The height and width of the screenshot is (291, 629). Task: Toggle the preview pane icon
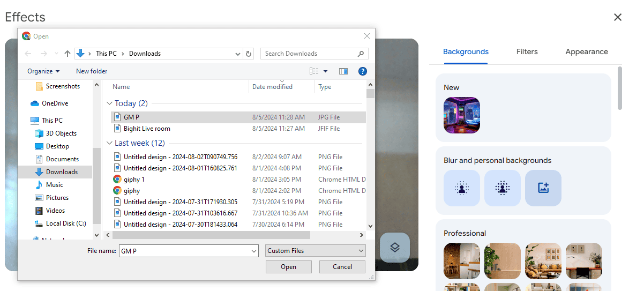pos(343,71)
